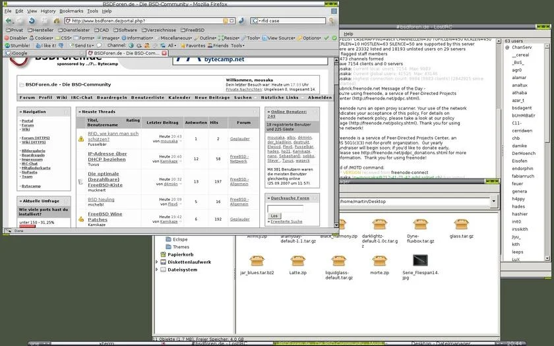Screen dimensions: 554x346
Task: Open the Favorites star in StumbleUpon toolbar
Action: 193,45
